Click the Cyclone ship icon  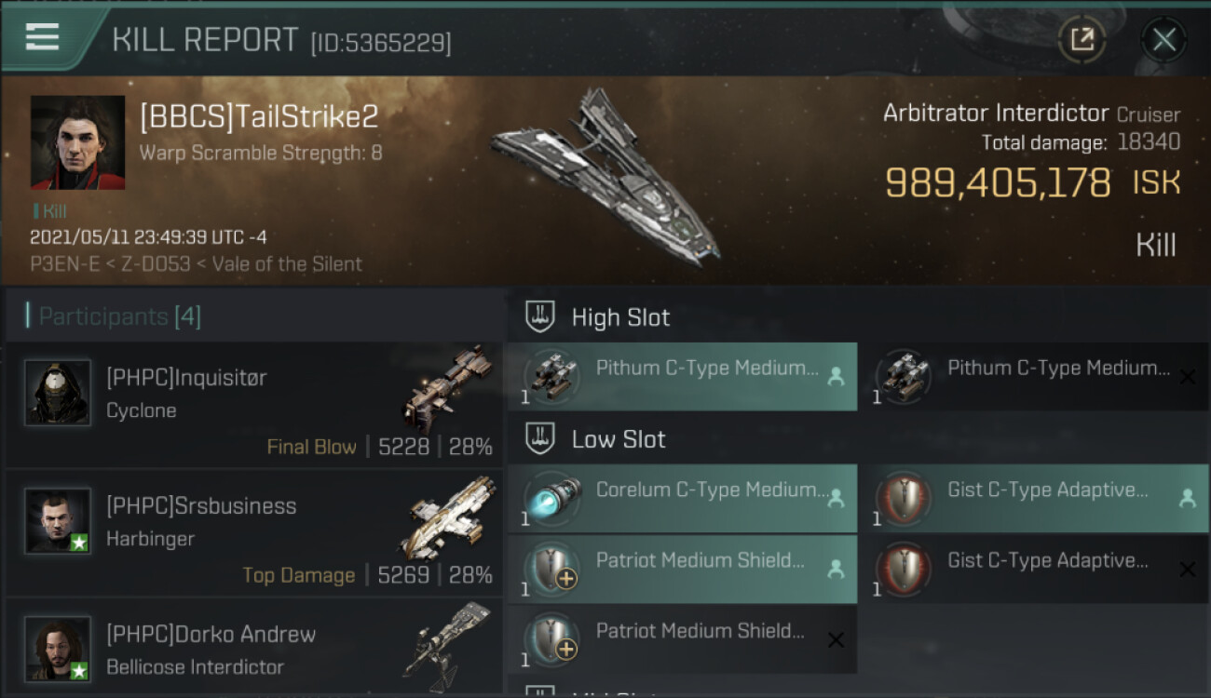(x=445, y=388)
